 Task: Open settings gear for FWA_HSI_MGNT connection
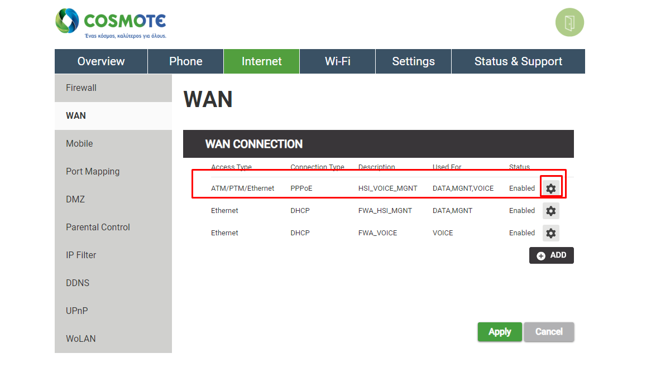pos(551,211)
